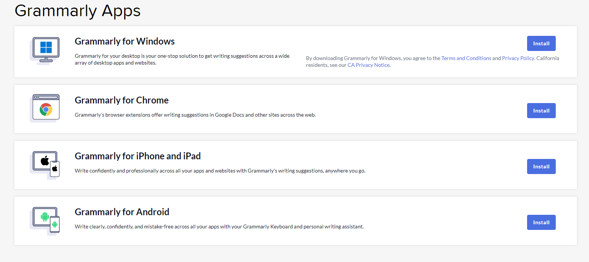Open the Privacy Policy link
The image size is (589, 262).
click(x=518, y=58)
